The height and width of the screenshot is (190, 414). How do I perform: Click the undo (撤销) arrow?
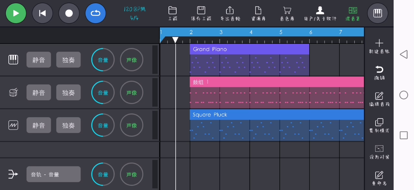point(379,73)
